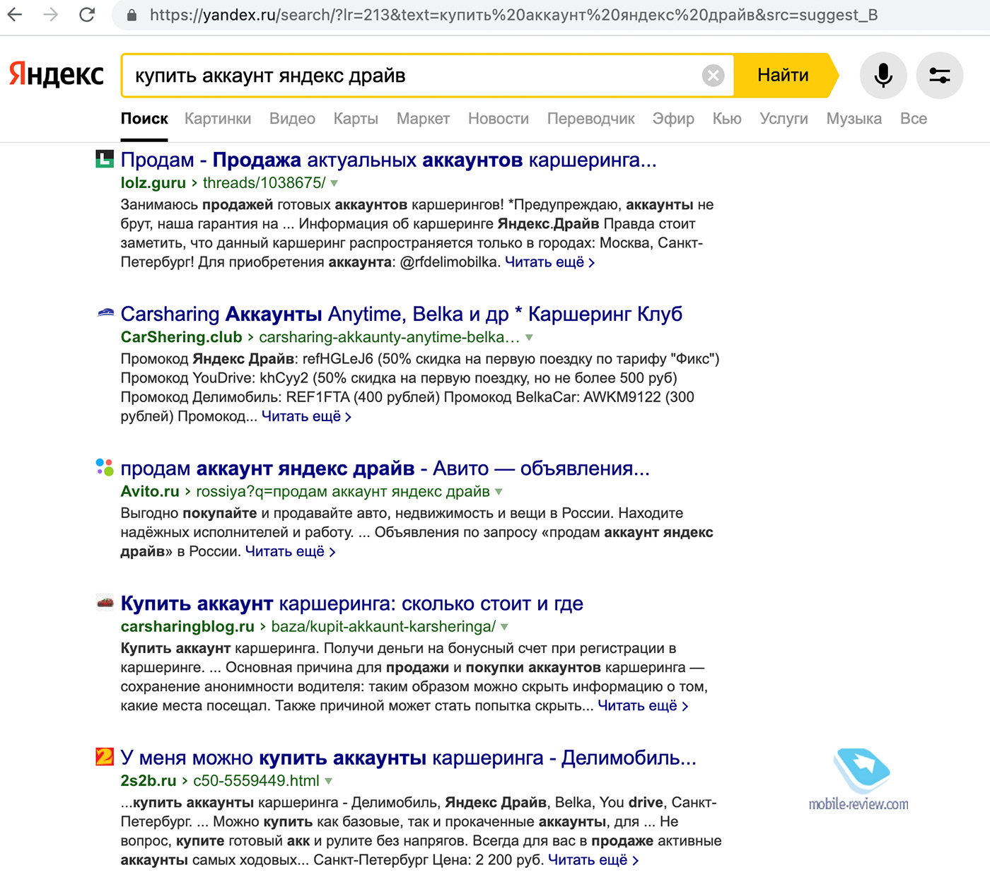This screenshot has width=990, height=894.
Task: Expand the dropdown arrow after lolz.guru threads URL
Action: pyautogui.click(x=334, y=184)
